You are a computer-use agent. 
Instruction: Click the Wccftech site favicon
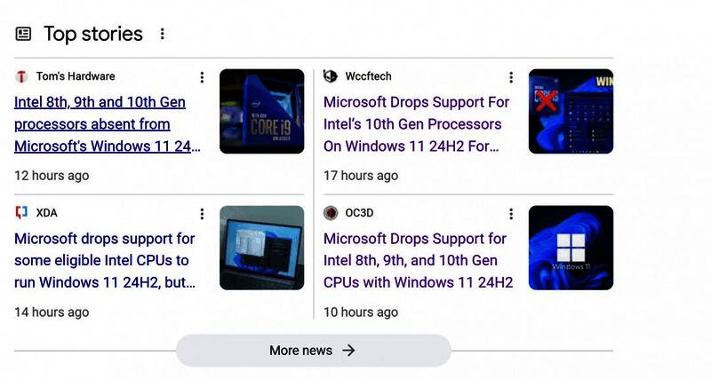[331, 76]
